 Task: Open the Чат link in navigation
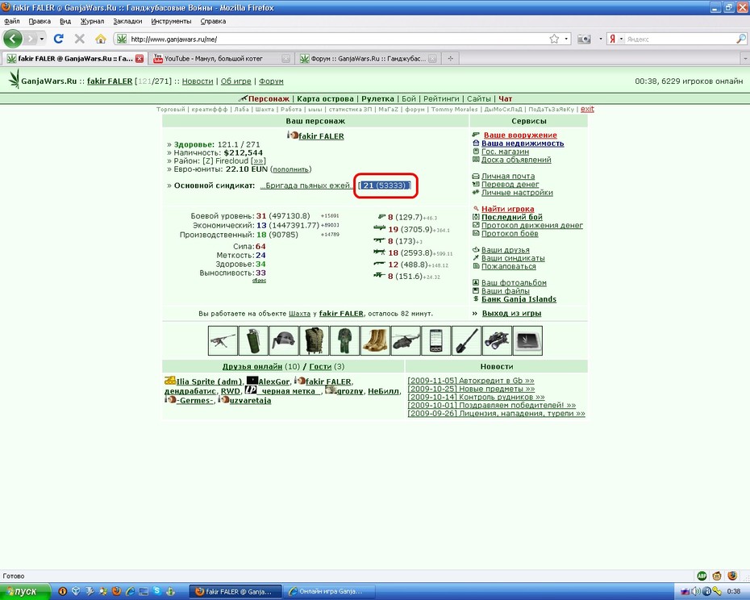pyautogui.click(x=506, y=98)
